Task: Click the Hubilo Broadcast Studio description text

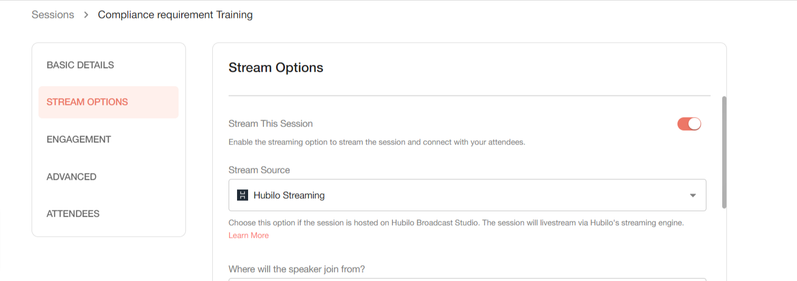Action: click(456, 222)
